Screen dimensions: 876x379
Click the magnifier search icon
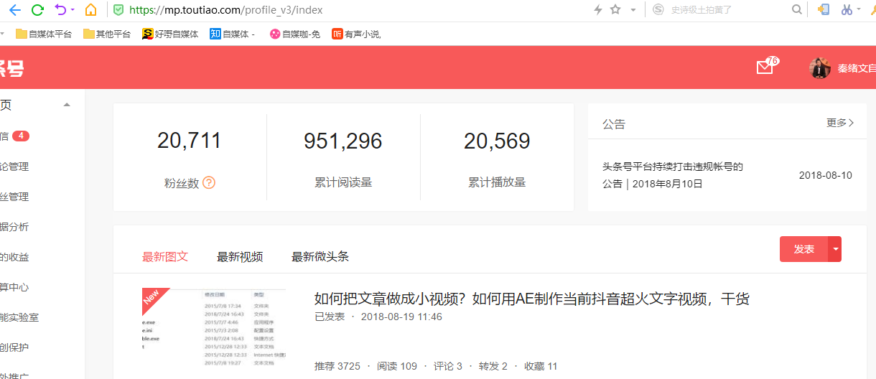click(x=796, y=10)
